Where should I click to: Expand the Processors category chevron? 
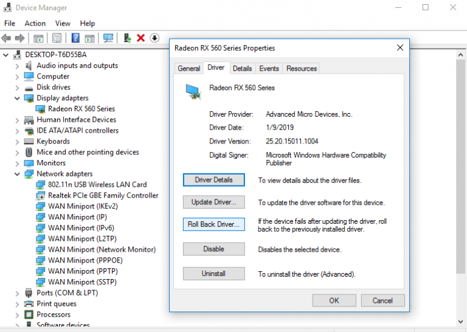(x=17, y=315)
